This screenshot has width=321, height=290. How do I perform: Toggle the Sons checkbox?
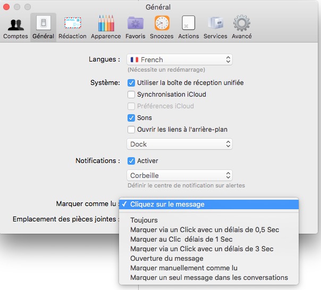(131, 118)
